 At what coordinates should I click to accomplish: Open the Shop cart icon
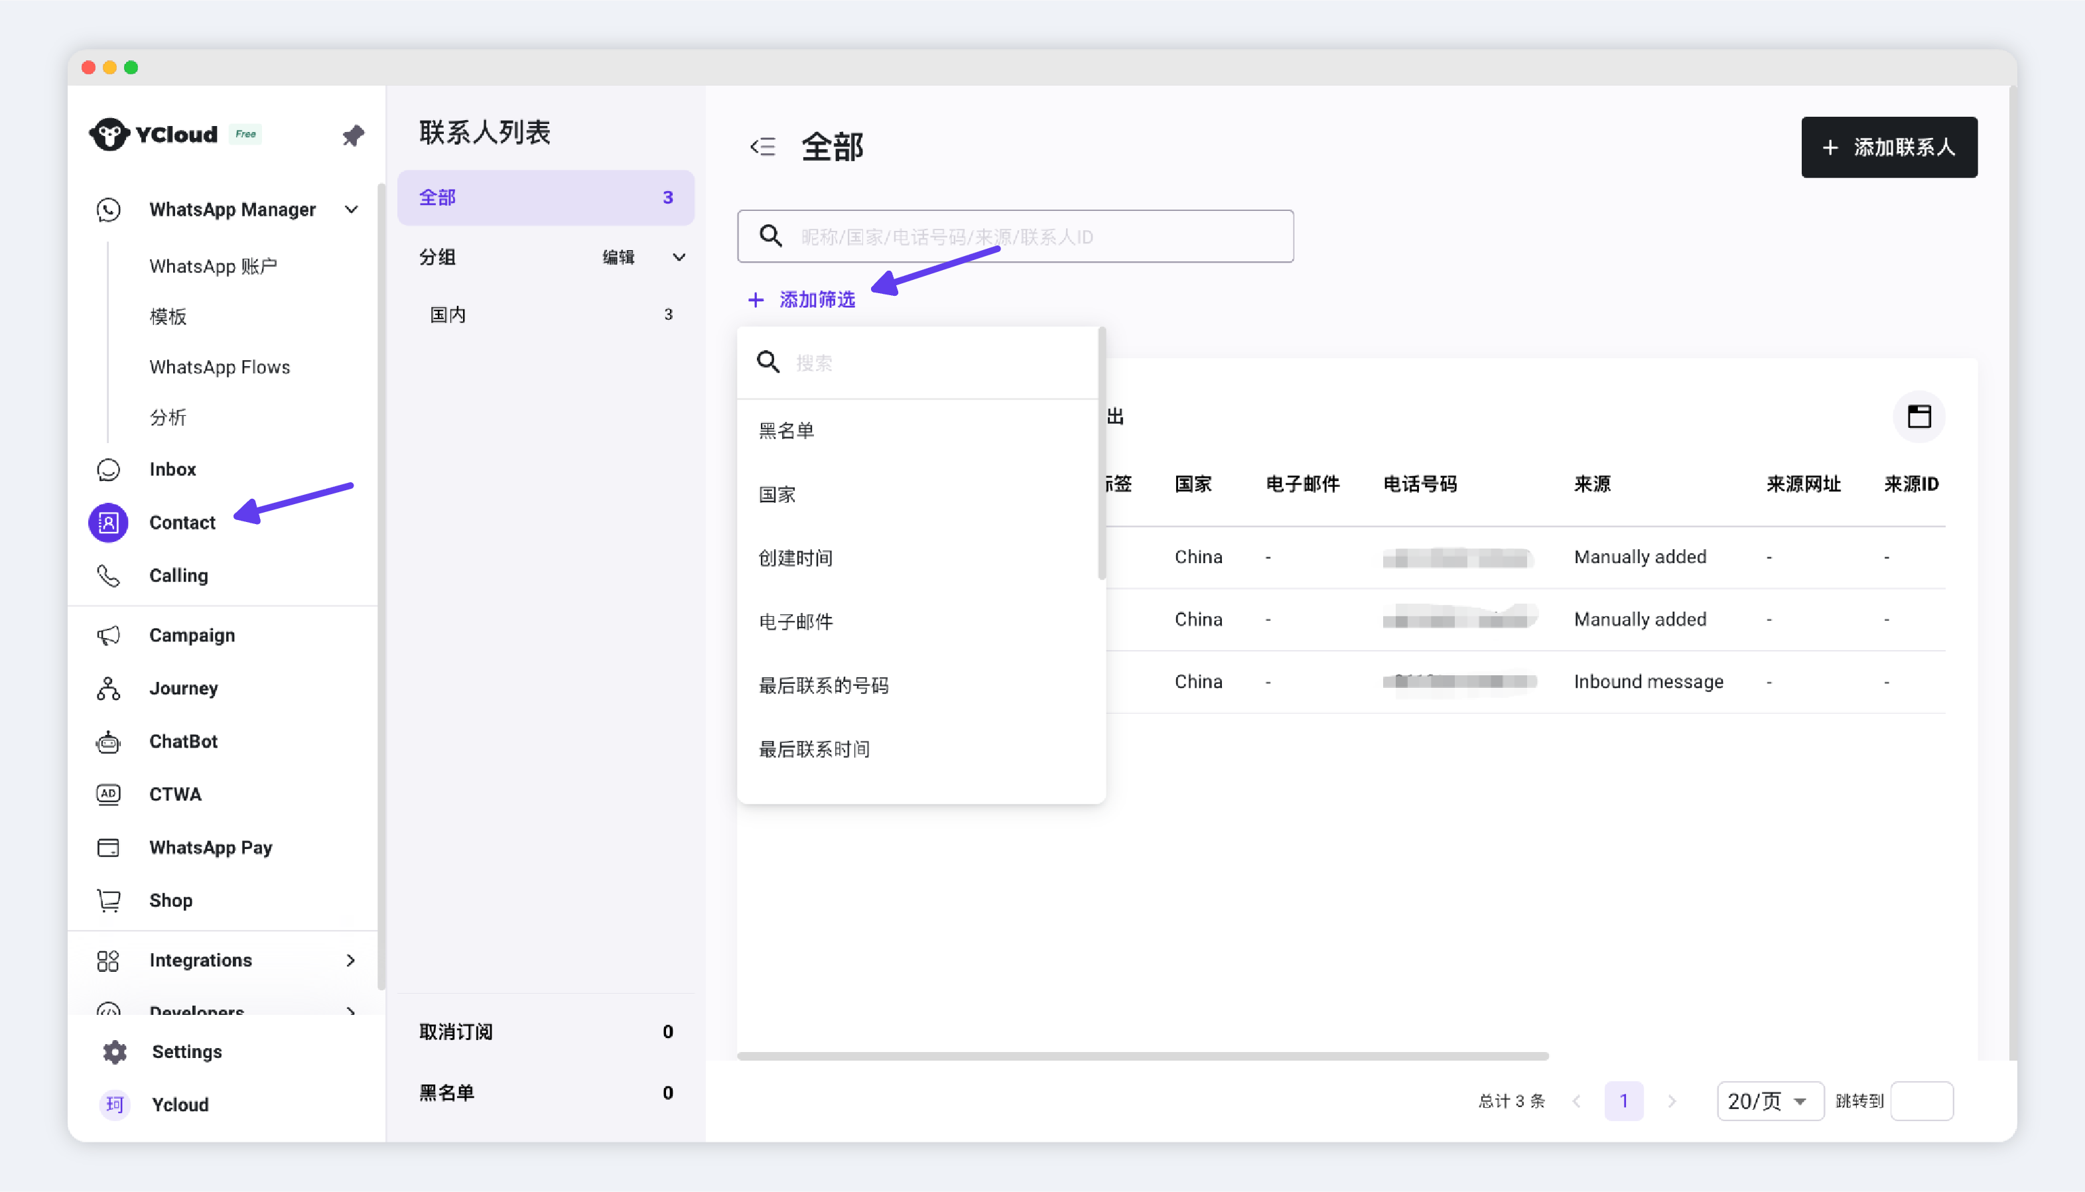click(108, 901)
